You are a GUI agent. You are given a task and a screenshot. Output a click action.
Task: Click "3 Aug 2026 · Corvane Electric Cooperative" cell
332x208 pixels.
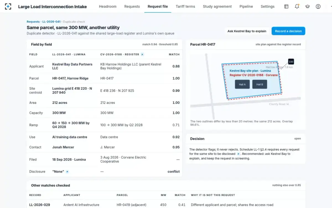tap(123, 159)
